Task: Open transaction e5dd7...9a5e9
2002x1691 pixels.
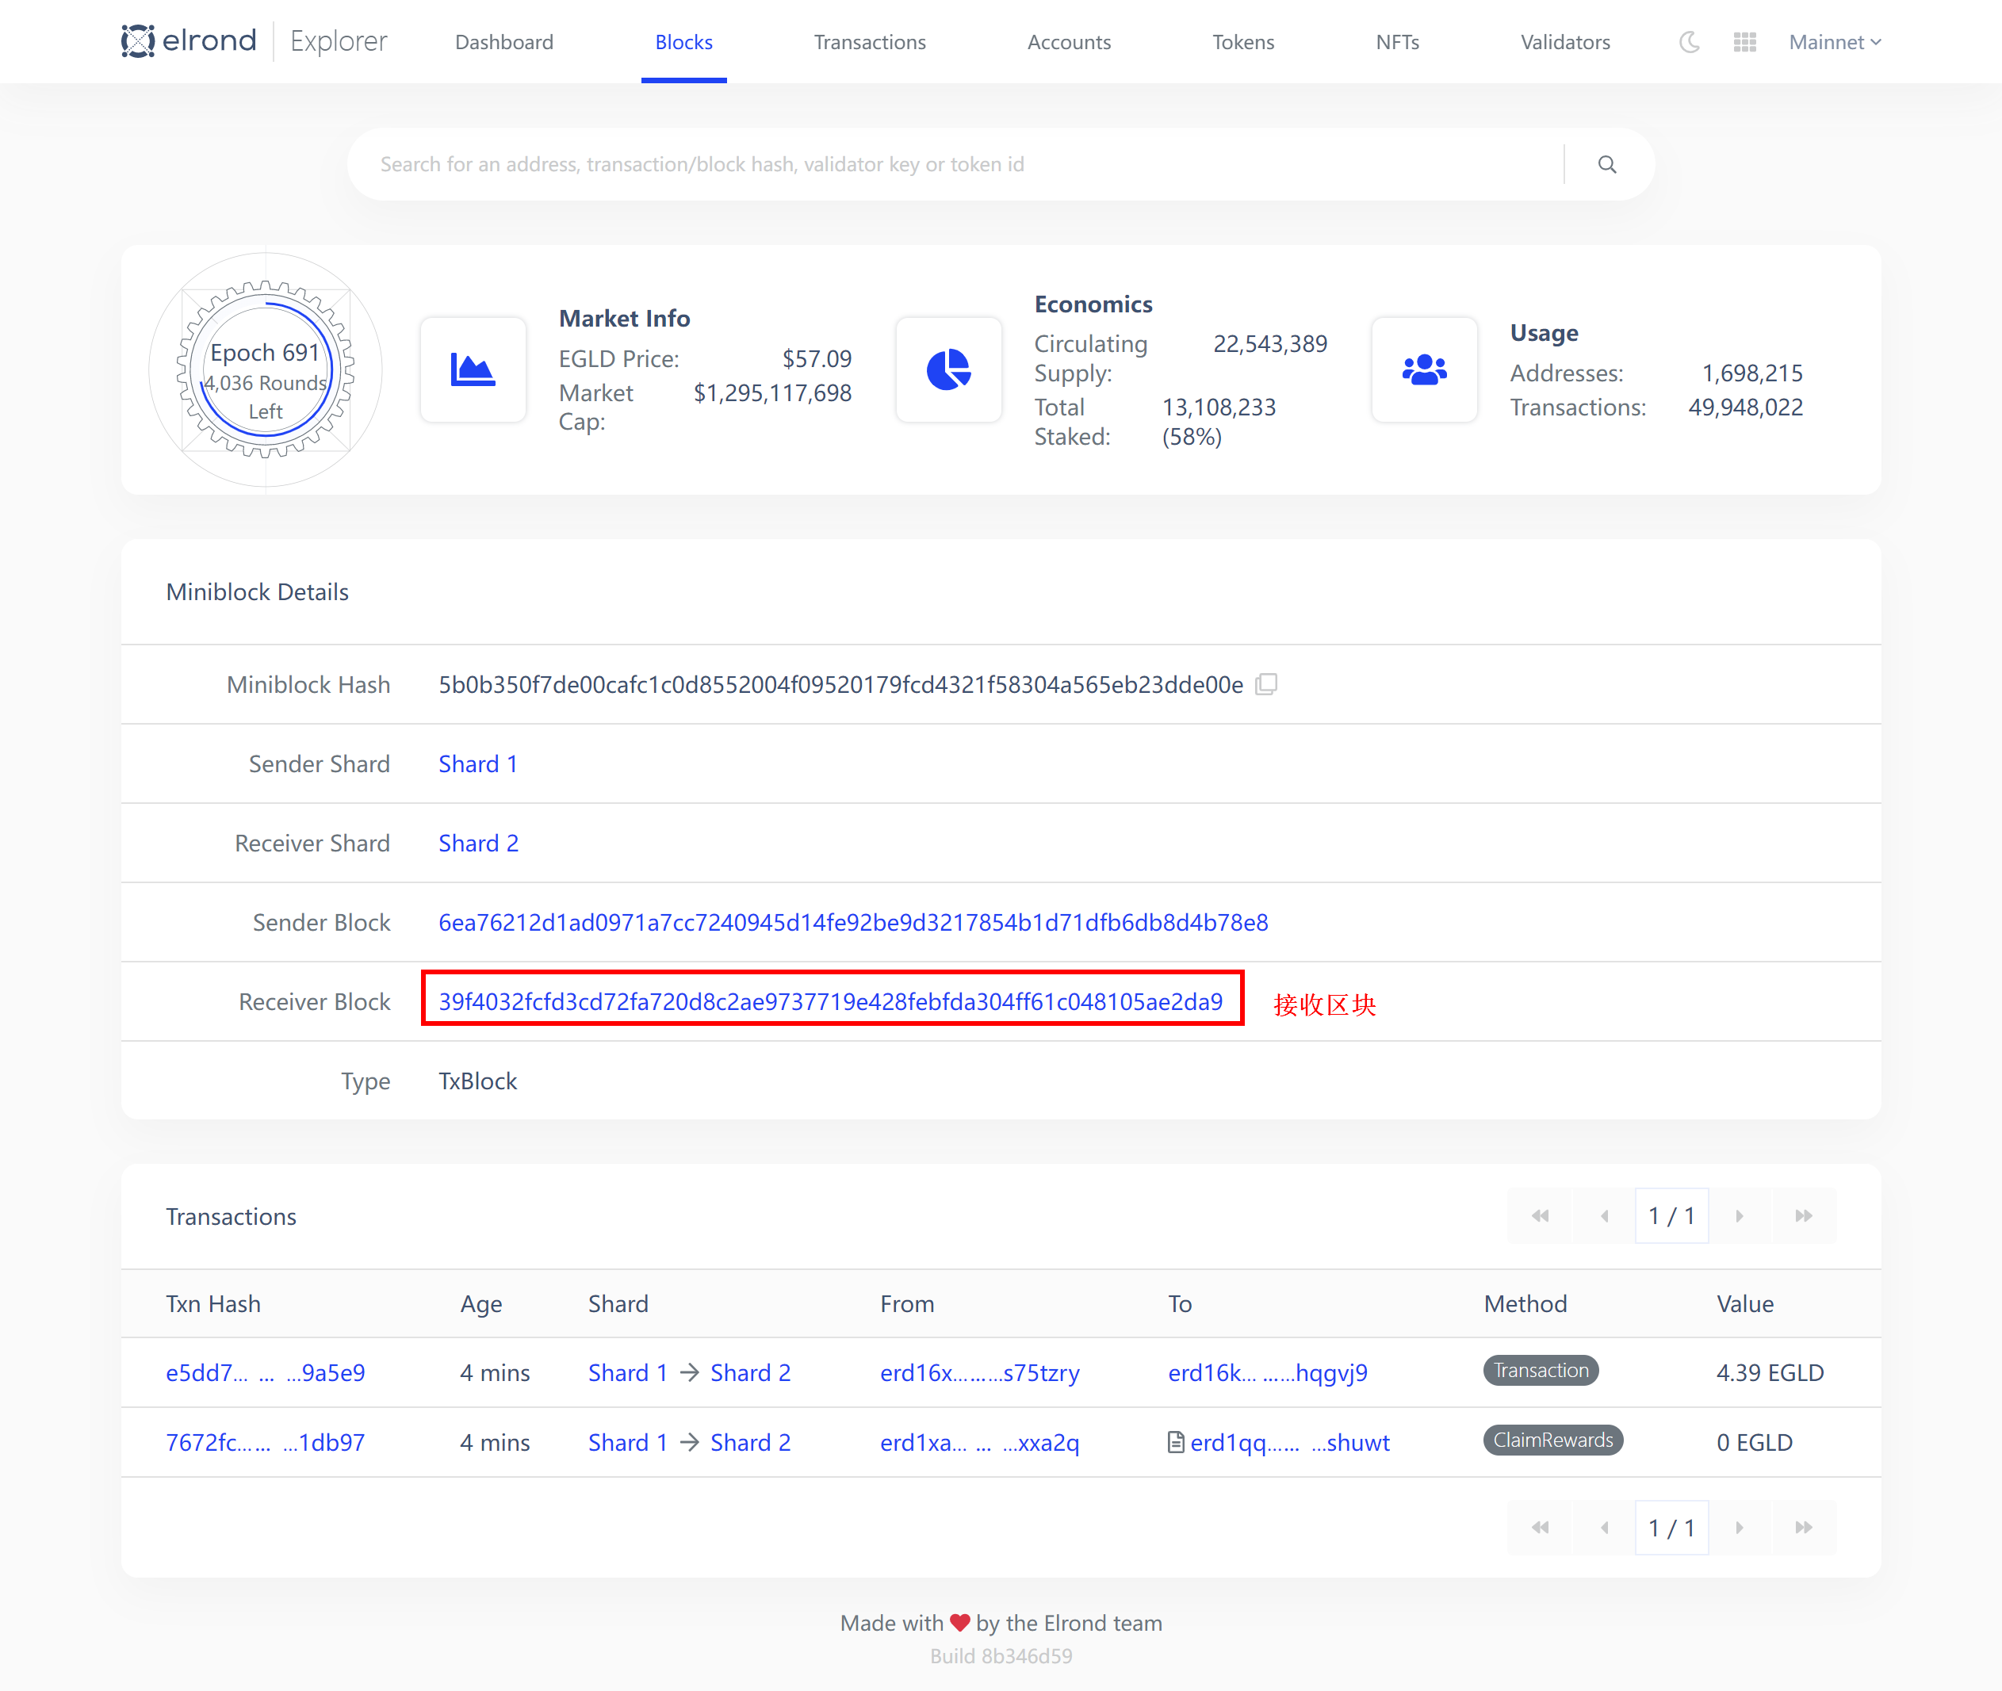Action: tap(266, 1373)
